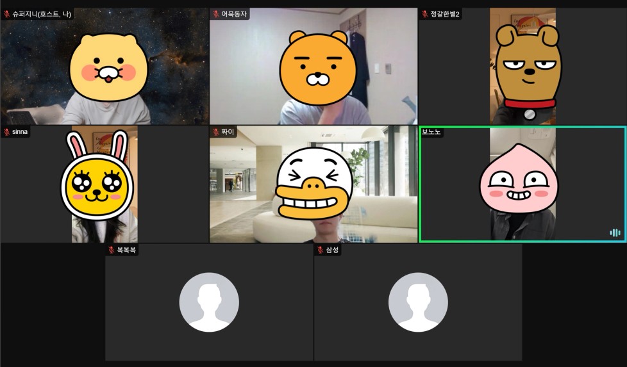Click the 삼성 profile avatar placeholder
The height and width of the screenshot is (367, 627).
coord(418,302)
